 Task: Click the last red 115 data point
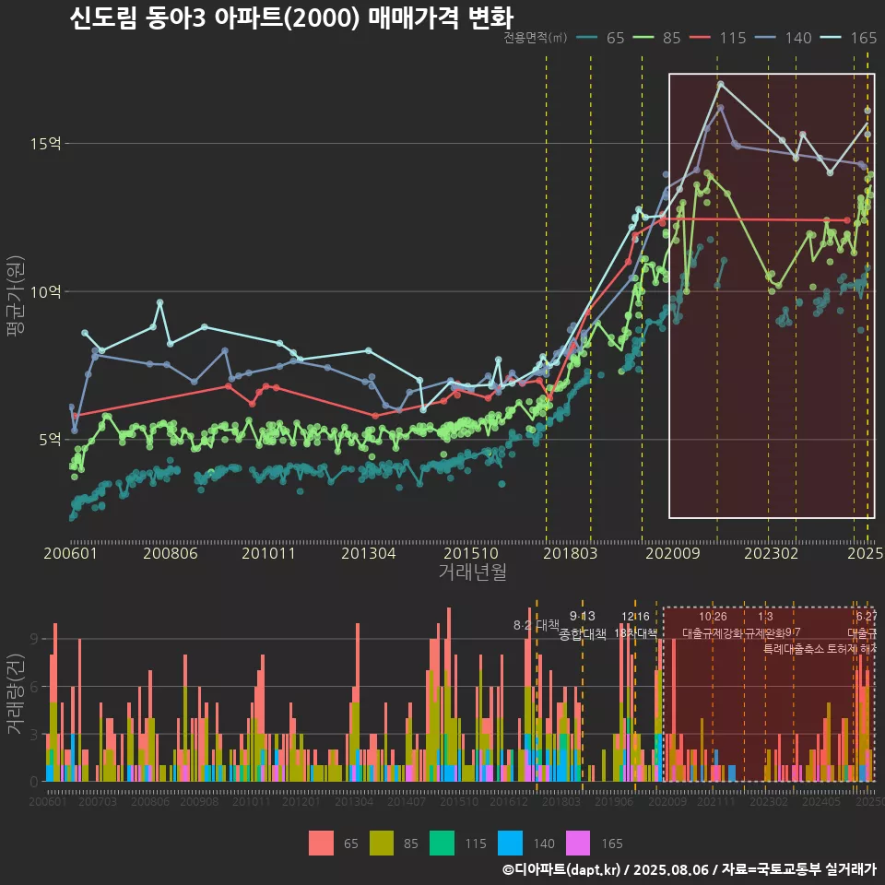847,220
